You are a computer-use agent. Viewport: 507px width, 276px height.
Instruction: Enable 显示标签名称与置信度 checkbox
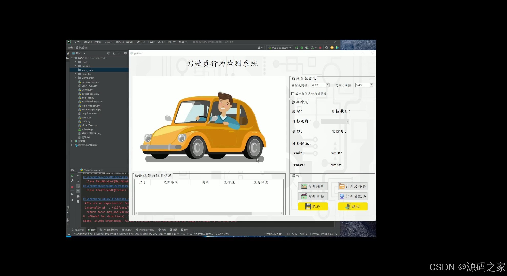293,94
